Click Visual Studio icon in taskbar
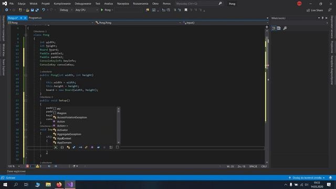The height and width of the screenshot is (189, 336). point(70,184)
